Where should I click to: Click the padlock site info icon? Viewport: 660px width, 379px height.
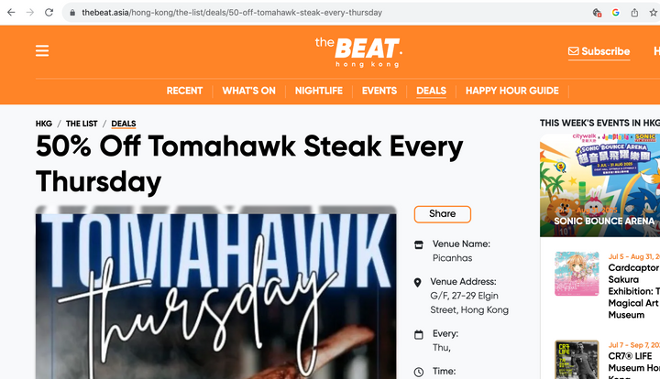point(72,13)
